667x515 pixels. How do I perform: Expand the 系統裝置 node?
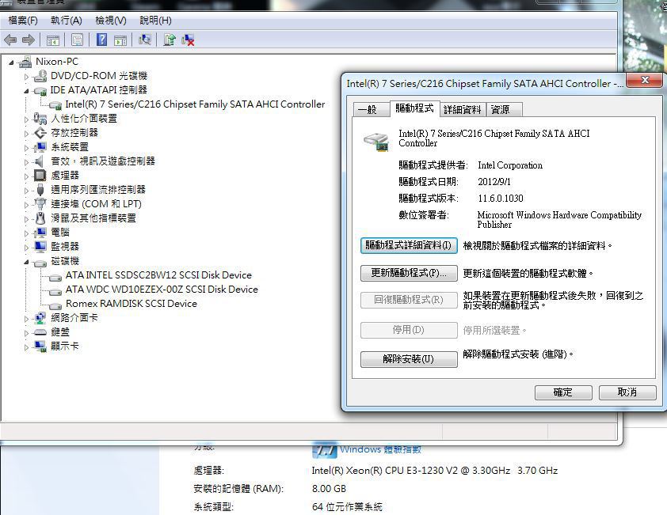[x=26, y=148]
